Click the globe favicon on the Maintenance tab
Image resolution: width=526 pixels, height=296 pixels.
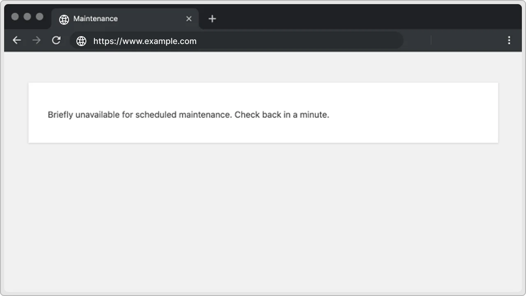(x=64, y=19)
